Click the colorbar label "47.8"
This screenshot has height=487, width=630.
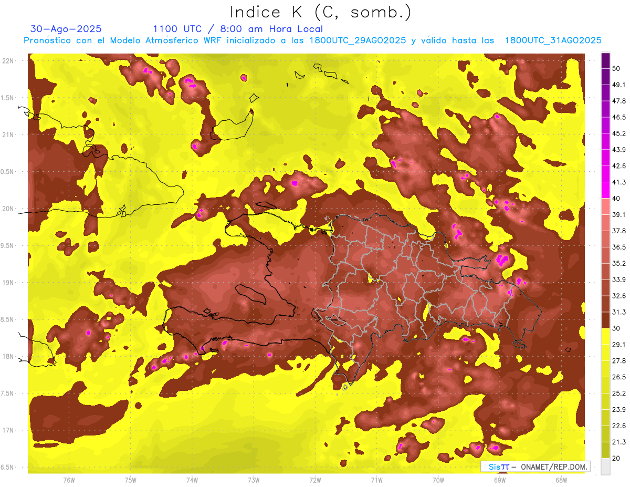pyautogui.click(x=619, y=101)
